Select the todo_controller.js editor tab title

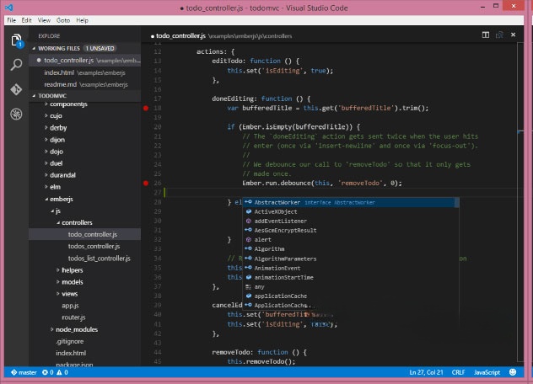(180, 35)
